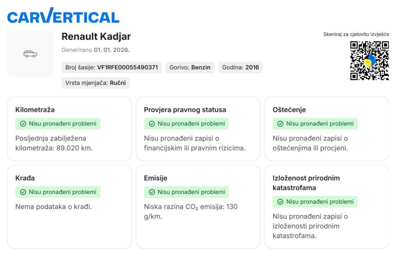Click the Krađa card heading
This screenshot has width=399, height=259.
[25, 178]
